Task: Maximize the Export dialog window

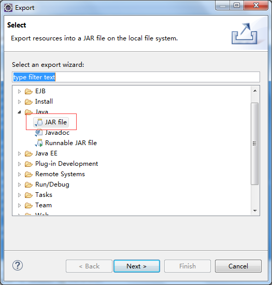Action: tap(237, 6)
